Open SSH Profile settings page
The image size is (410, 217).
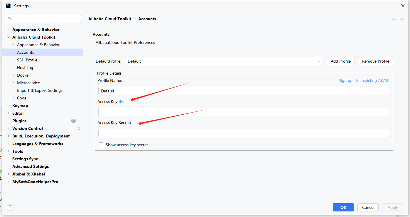27,60
